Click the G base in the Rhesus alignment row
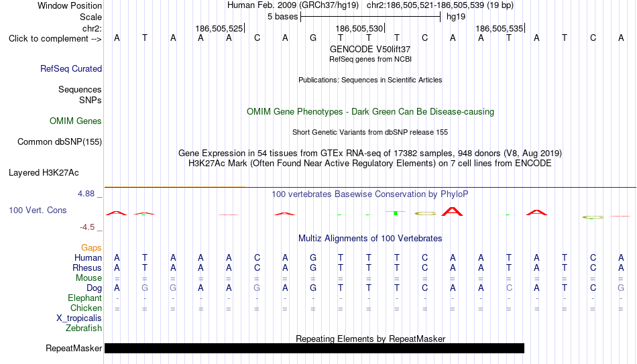The image size is (637, 364). 313,267
